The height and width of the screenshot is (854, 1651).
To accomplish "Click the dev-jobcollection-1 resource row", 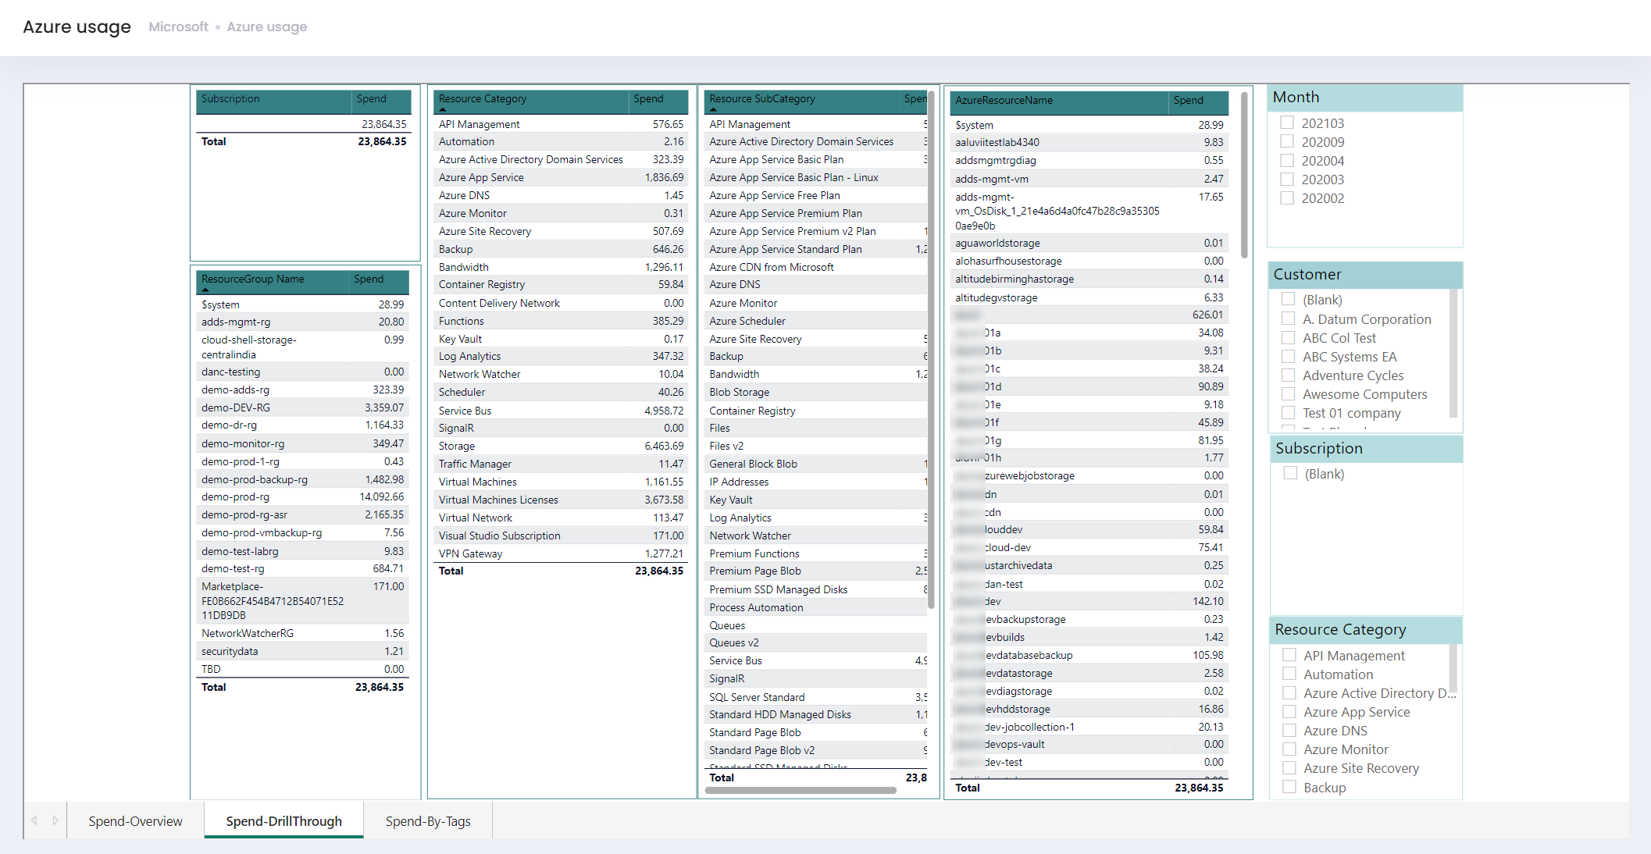I will tap(1089, 727).
